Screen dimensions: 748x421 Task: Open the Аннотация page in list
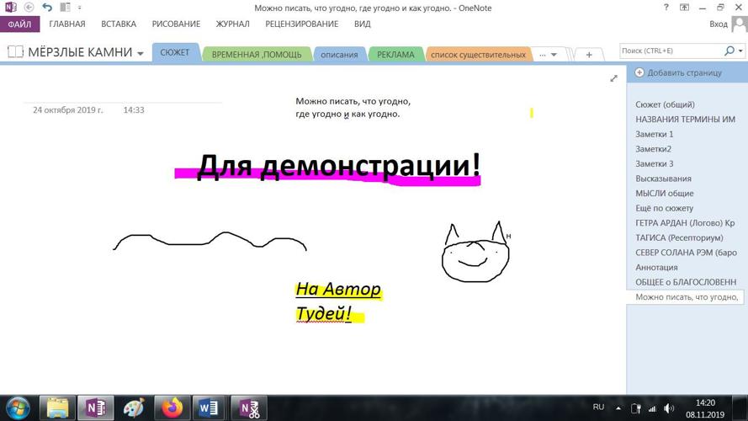click(x=656, y=267)
